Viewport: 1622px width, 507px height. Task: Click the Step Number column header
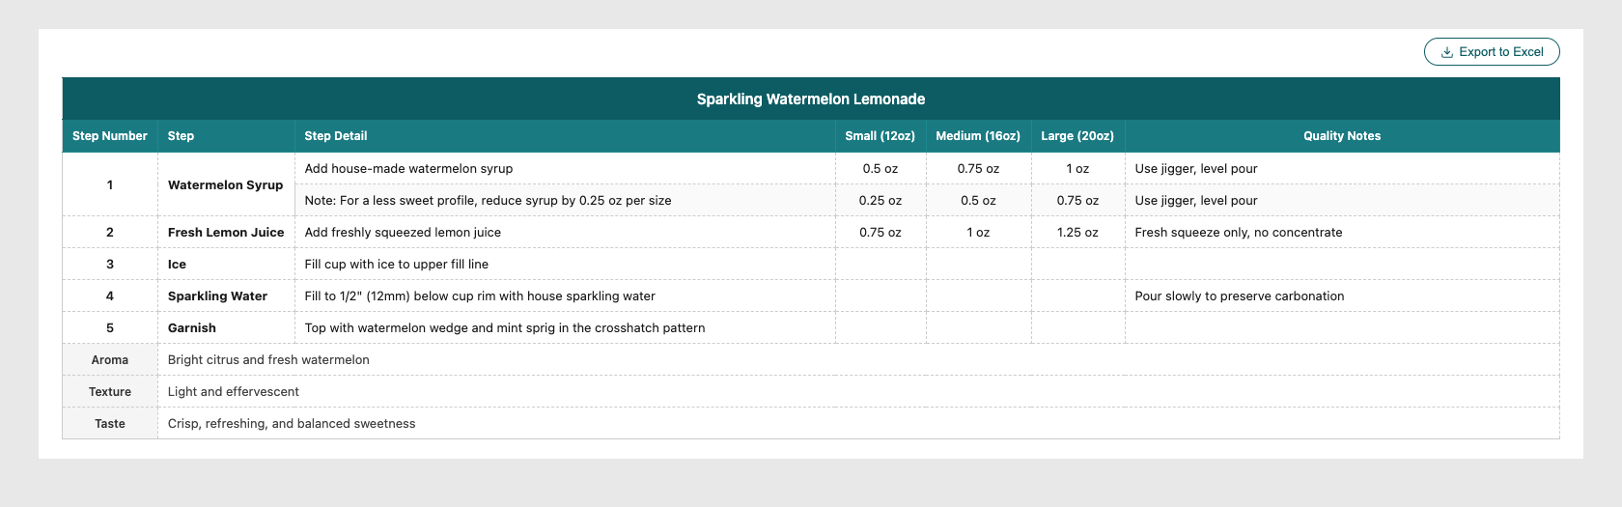coord(110,136)
